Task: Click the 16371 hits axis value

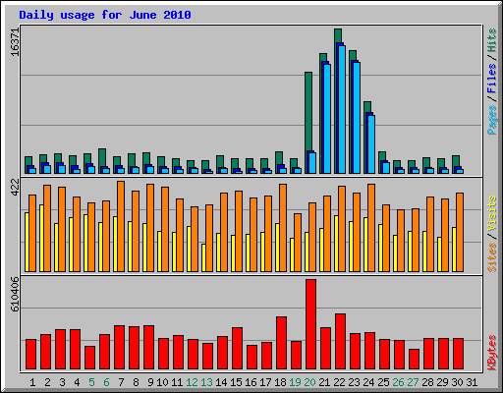Action: click(15, 42)
